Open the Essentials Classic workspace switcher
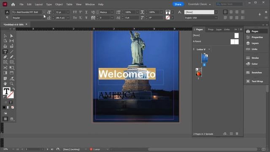Screen dimensions: 270x152 [200, 4]
